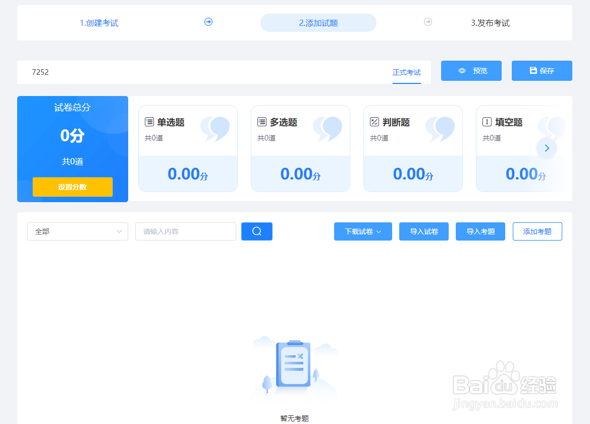
Task: Open the 全部 filter dropdown
Action: [x=77, y=231]
